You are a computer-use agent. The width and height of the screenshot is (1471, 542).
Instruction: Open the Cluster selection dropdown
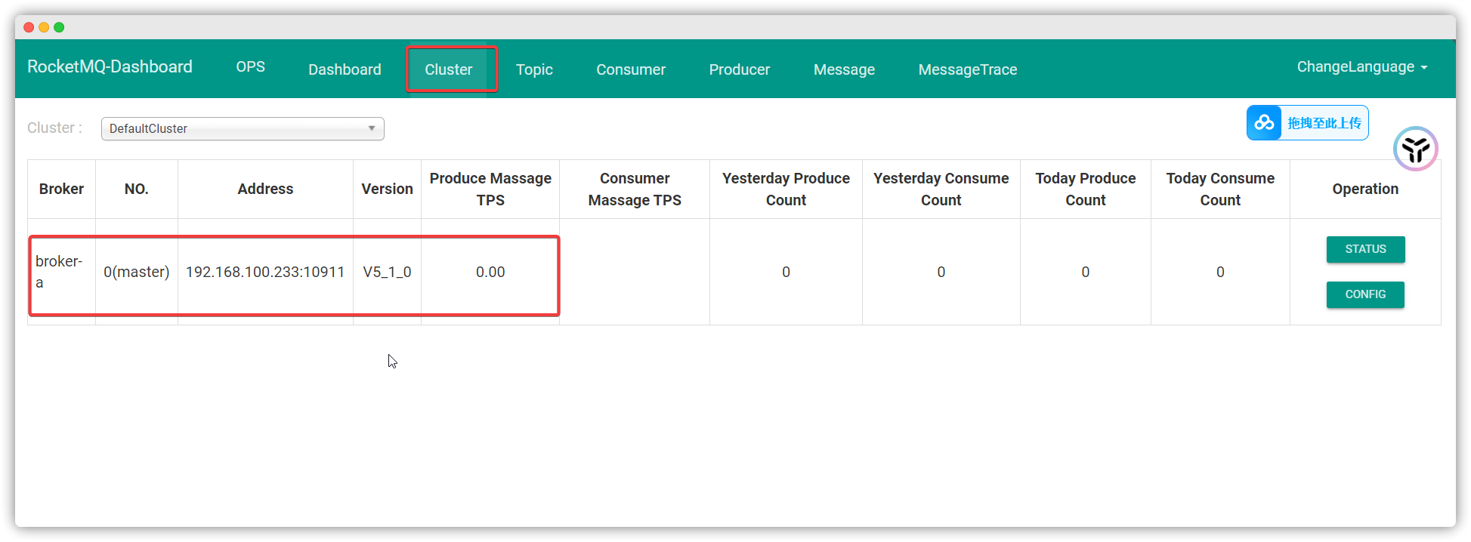[x=242, y=128]
